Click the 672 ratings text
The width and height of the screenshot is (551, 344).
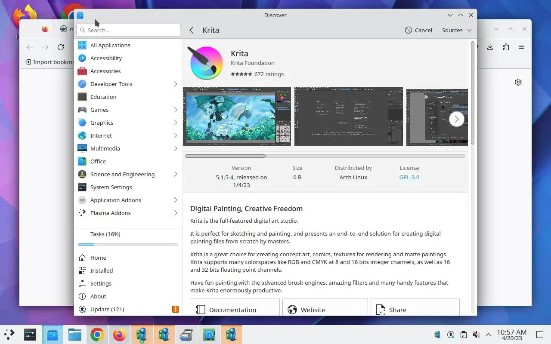[x=269, y=74]
